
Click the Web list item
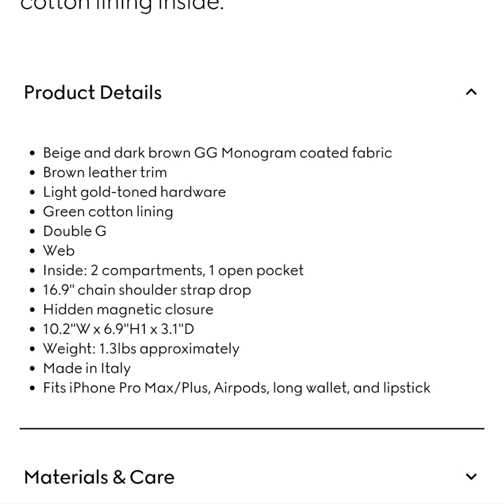(59, 250)
